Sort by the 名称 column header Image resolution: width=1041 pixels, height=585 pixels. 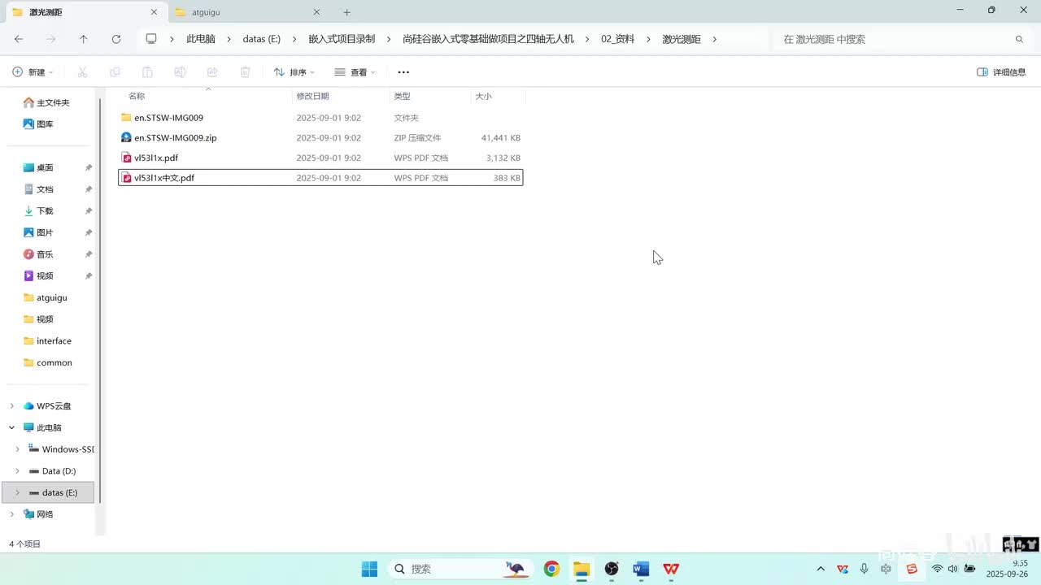pos(137,96)
